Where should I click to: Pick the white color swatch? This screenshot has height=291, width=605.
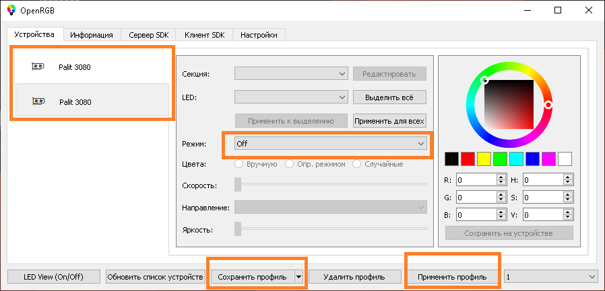pos(565,159)
